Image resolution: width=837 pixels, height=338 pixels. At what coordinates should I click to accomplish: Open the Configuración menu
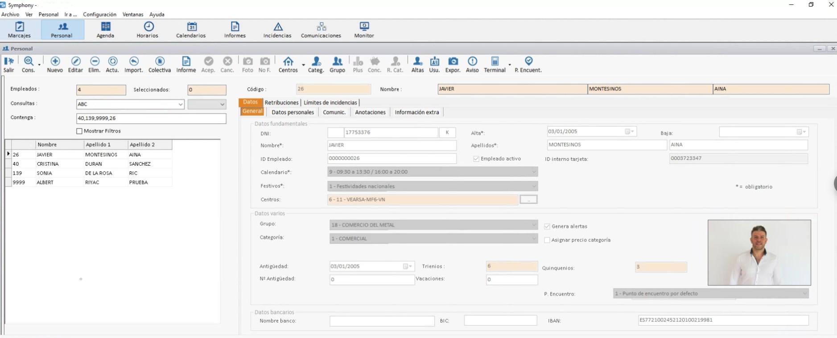pyautogui.click(x=99, y=14)
